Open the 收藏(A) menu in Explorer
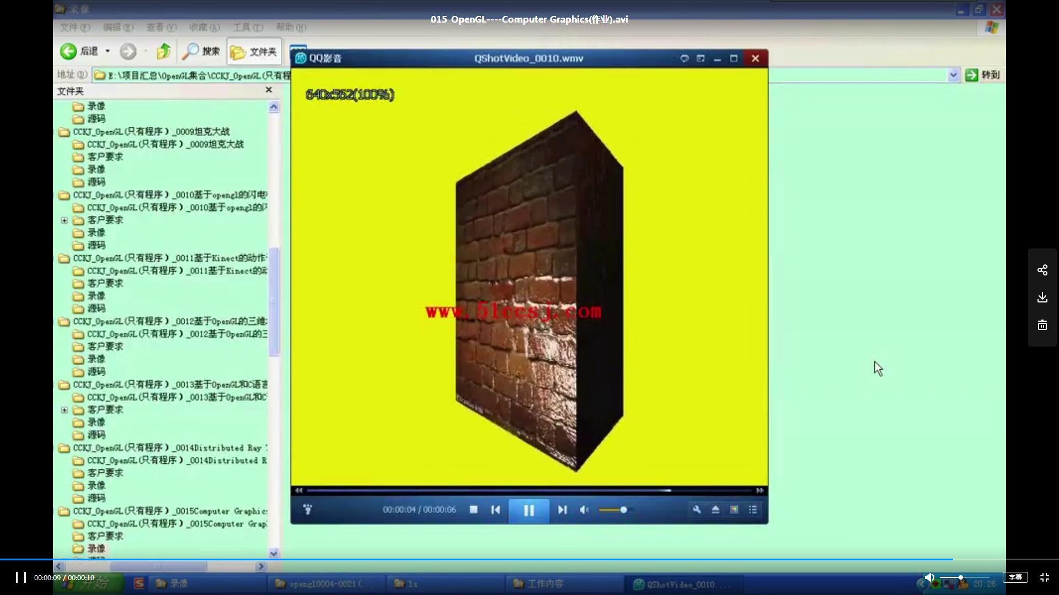 [x=205, y=27]
